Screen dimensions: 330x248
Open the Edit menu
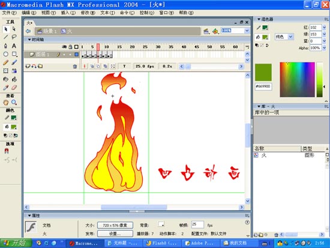click(x=29, y=13)
